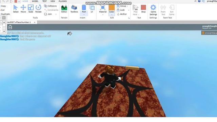Click the pnaughtbaughter player list entry
217x122 pixels.
pyautogui.click(x=209, y=33)
